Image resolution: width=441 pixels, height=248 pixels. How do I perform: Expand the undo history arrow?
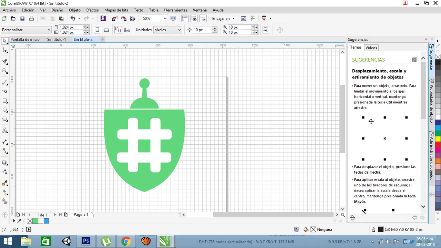click(79, 19)
